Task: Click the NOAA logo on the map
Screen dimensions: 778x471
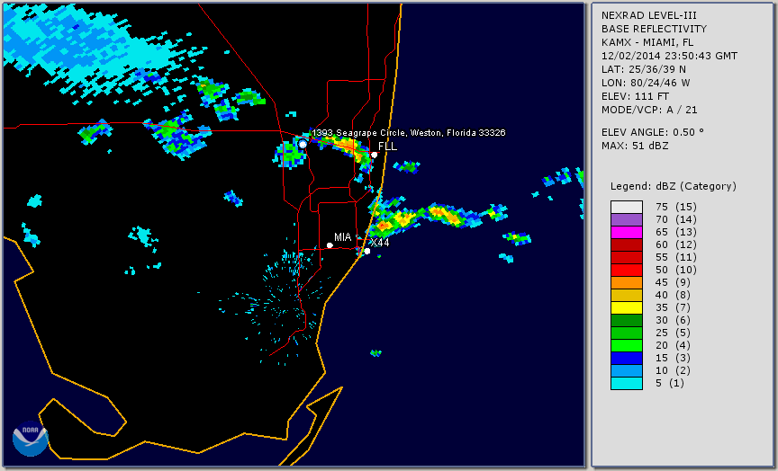Action: (31, 439)
